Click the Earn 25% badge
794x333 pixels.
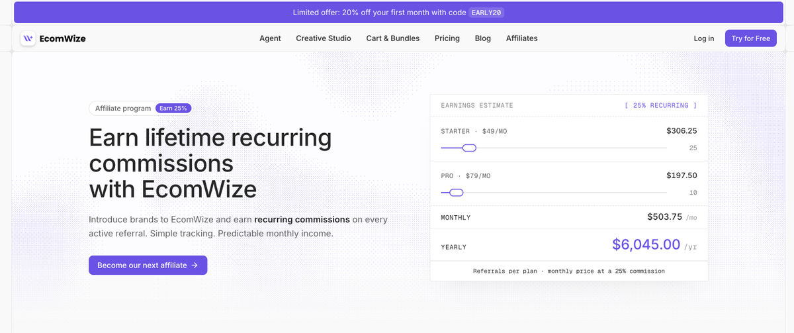point(174,108)
